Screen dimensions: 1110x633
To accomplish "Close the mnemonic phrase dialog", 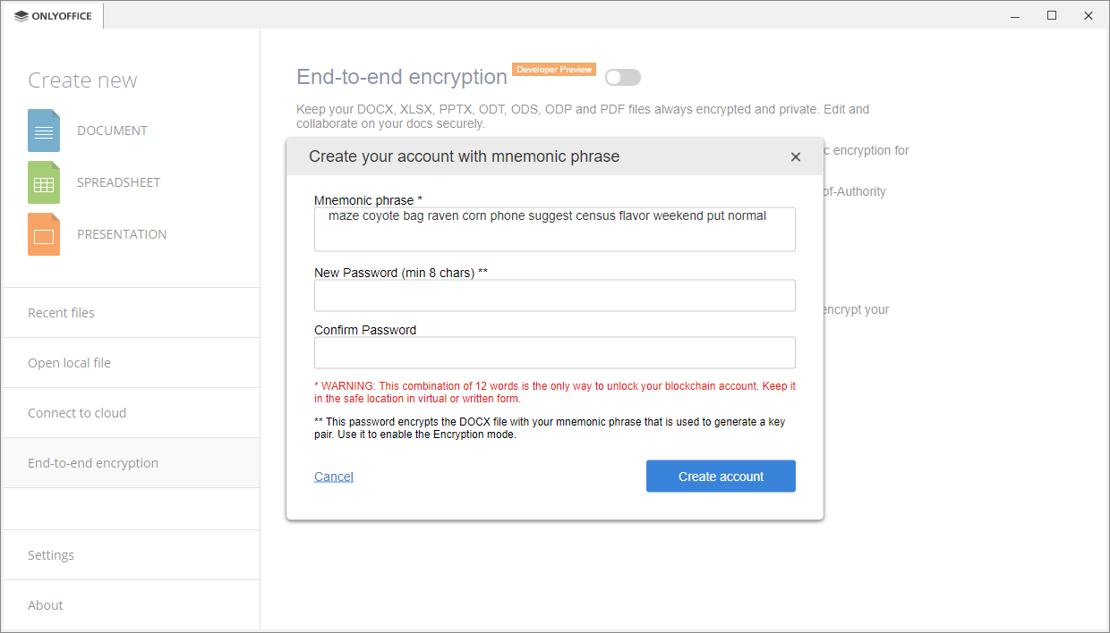I will (795, 157).
